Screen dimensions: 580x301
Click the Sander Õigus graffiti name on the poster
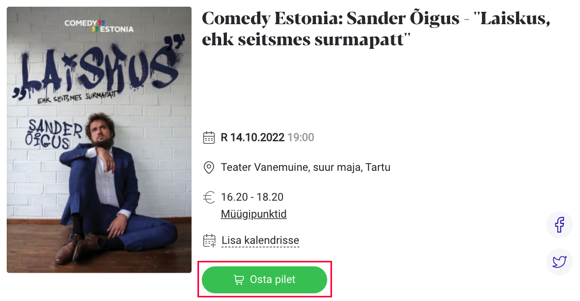[53, 134]
